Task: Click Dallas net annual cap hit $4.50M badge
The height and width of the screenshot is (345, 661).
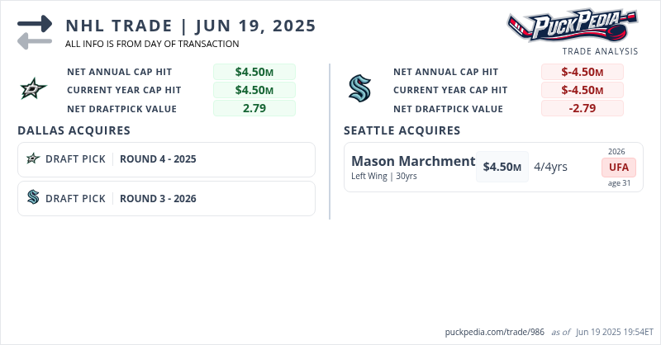Action: click(x=254, y=72)
